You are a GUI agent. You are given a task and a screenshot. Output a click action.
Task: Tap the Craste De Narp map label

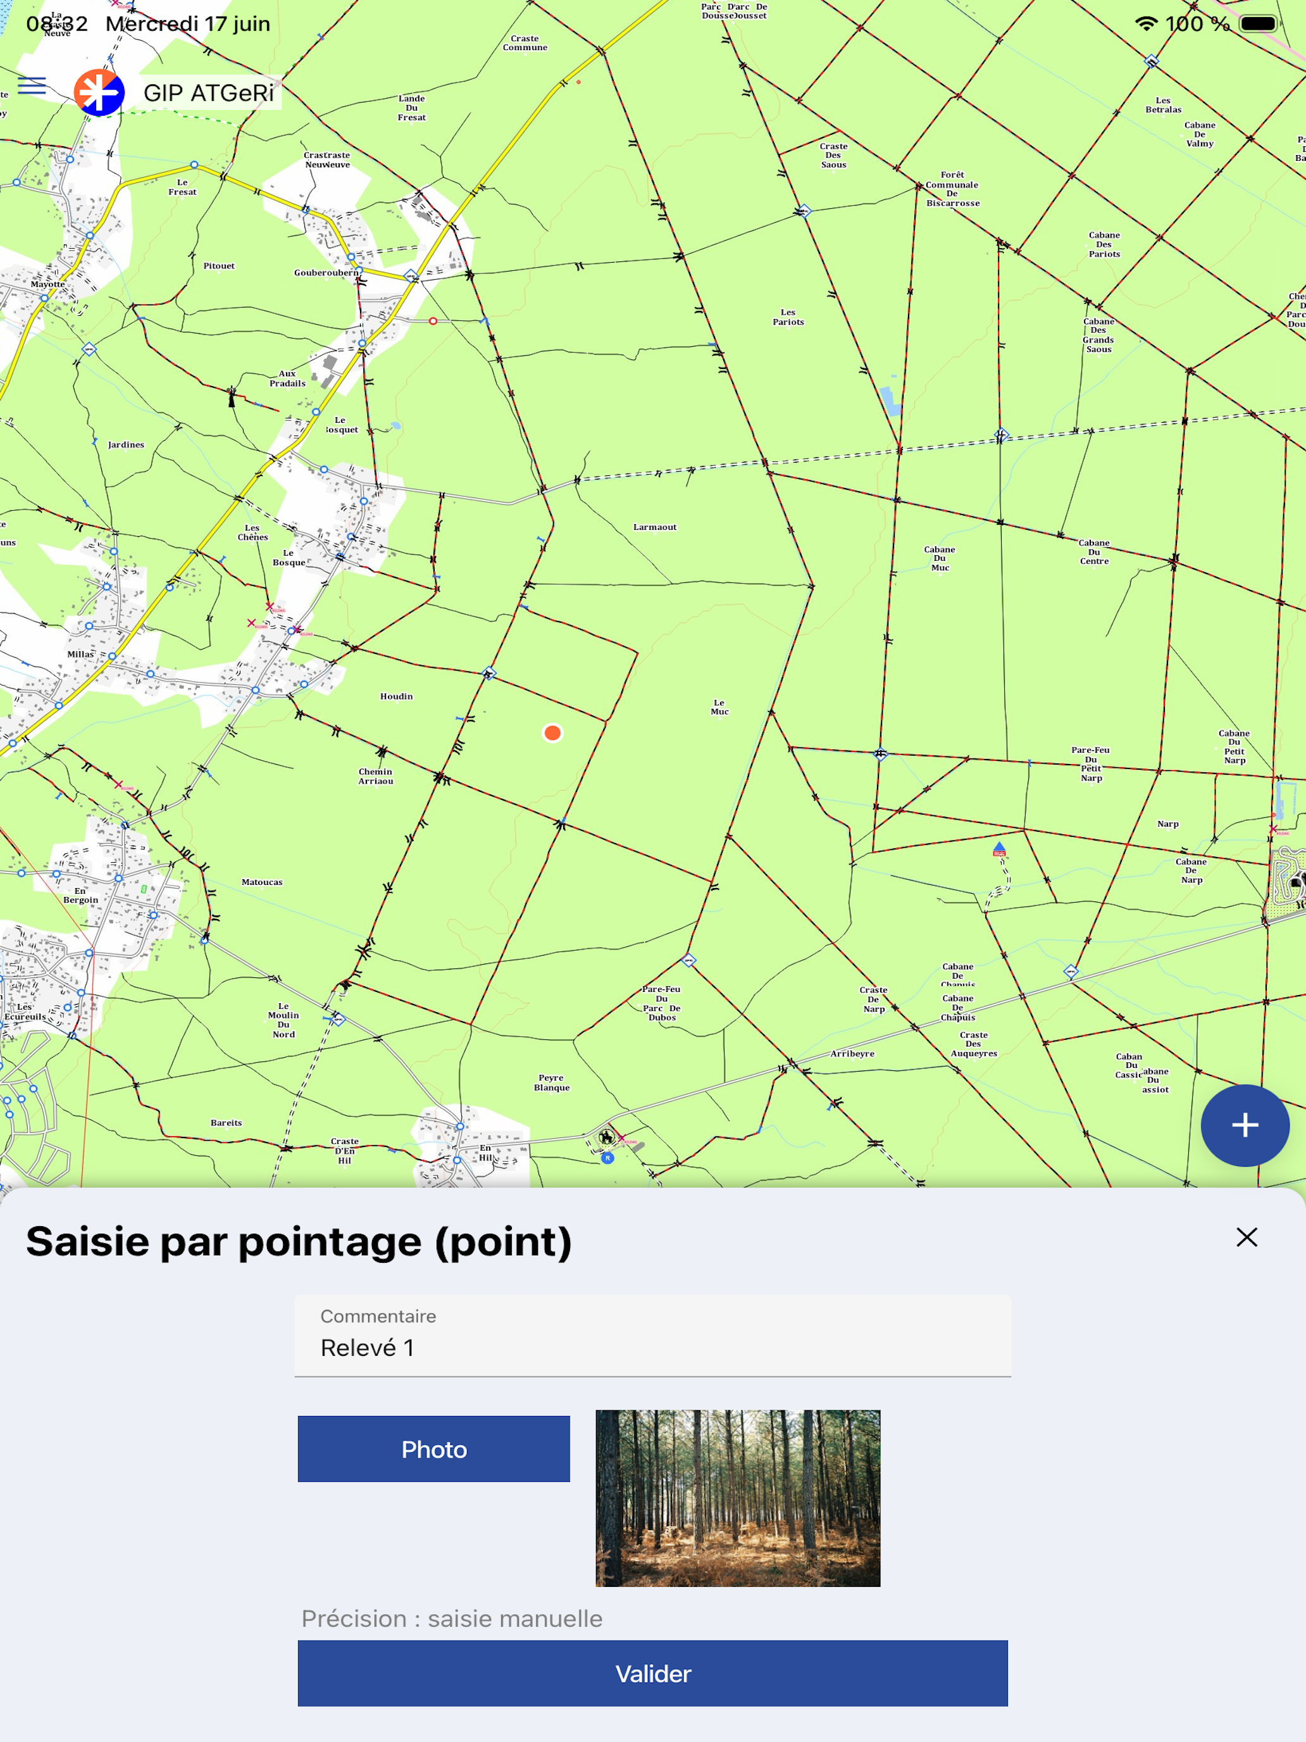click(874, 999)
